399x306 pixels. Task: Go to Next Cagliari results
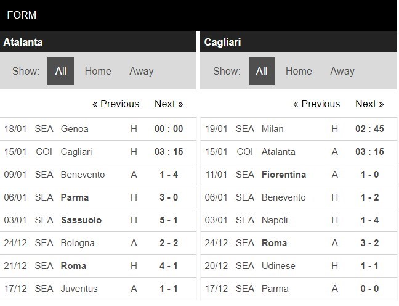tap(369, 104)
